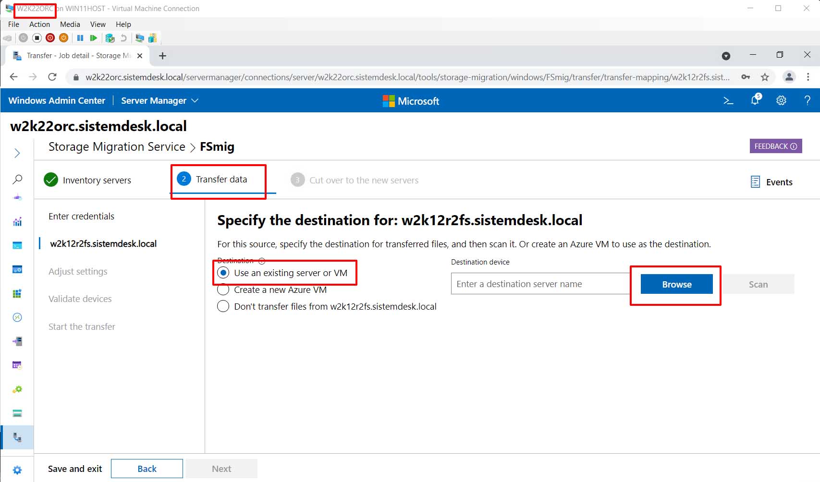
Task: View notifications via the bell icon
Action: pos(755,100)
